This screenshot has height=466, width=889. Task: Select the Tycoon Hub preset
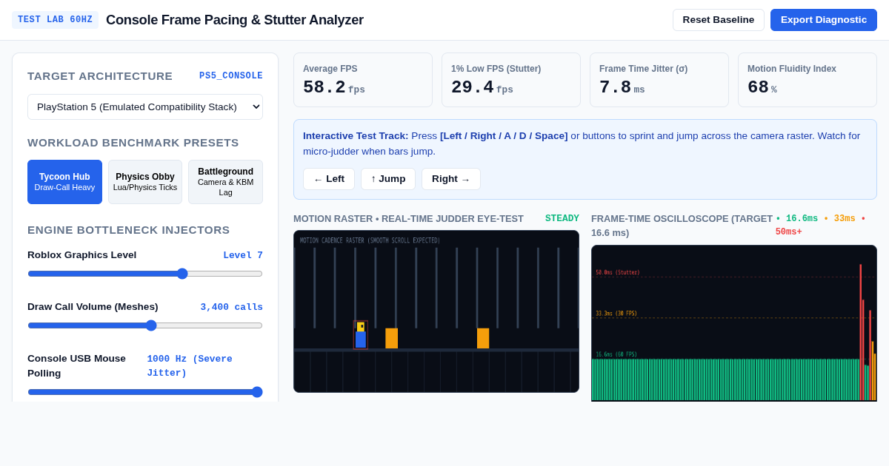coord(64,182)
